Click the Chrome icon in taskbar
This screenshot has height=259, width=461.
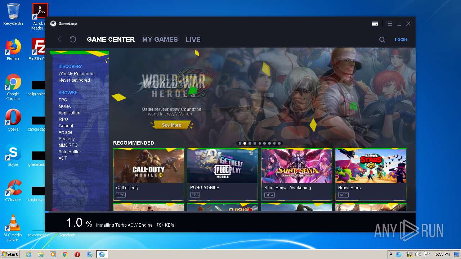(x=65, y=254)
